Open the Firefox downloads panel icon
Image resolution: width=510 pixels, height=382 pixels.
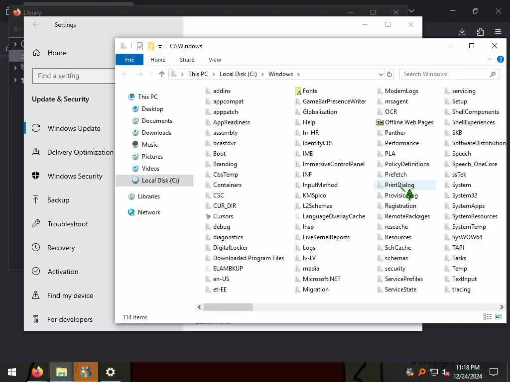point(462,31)
